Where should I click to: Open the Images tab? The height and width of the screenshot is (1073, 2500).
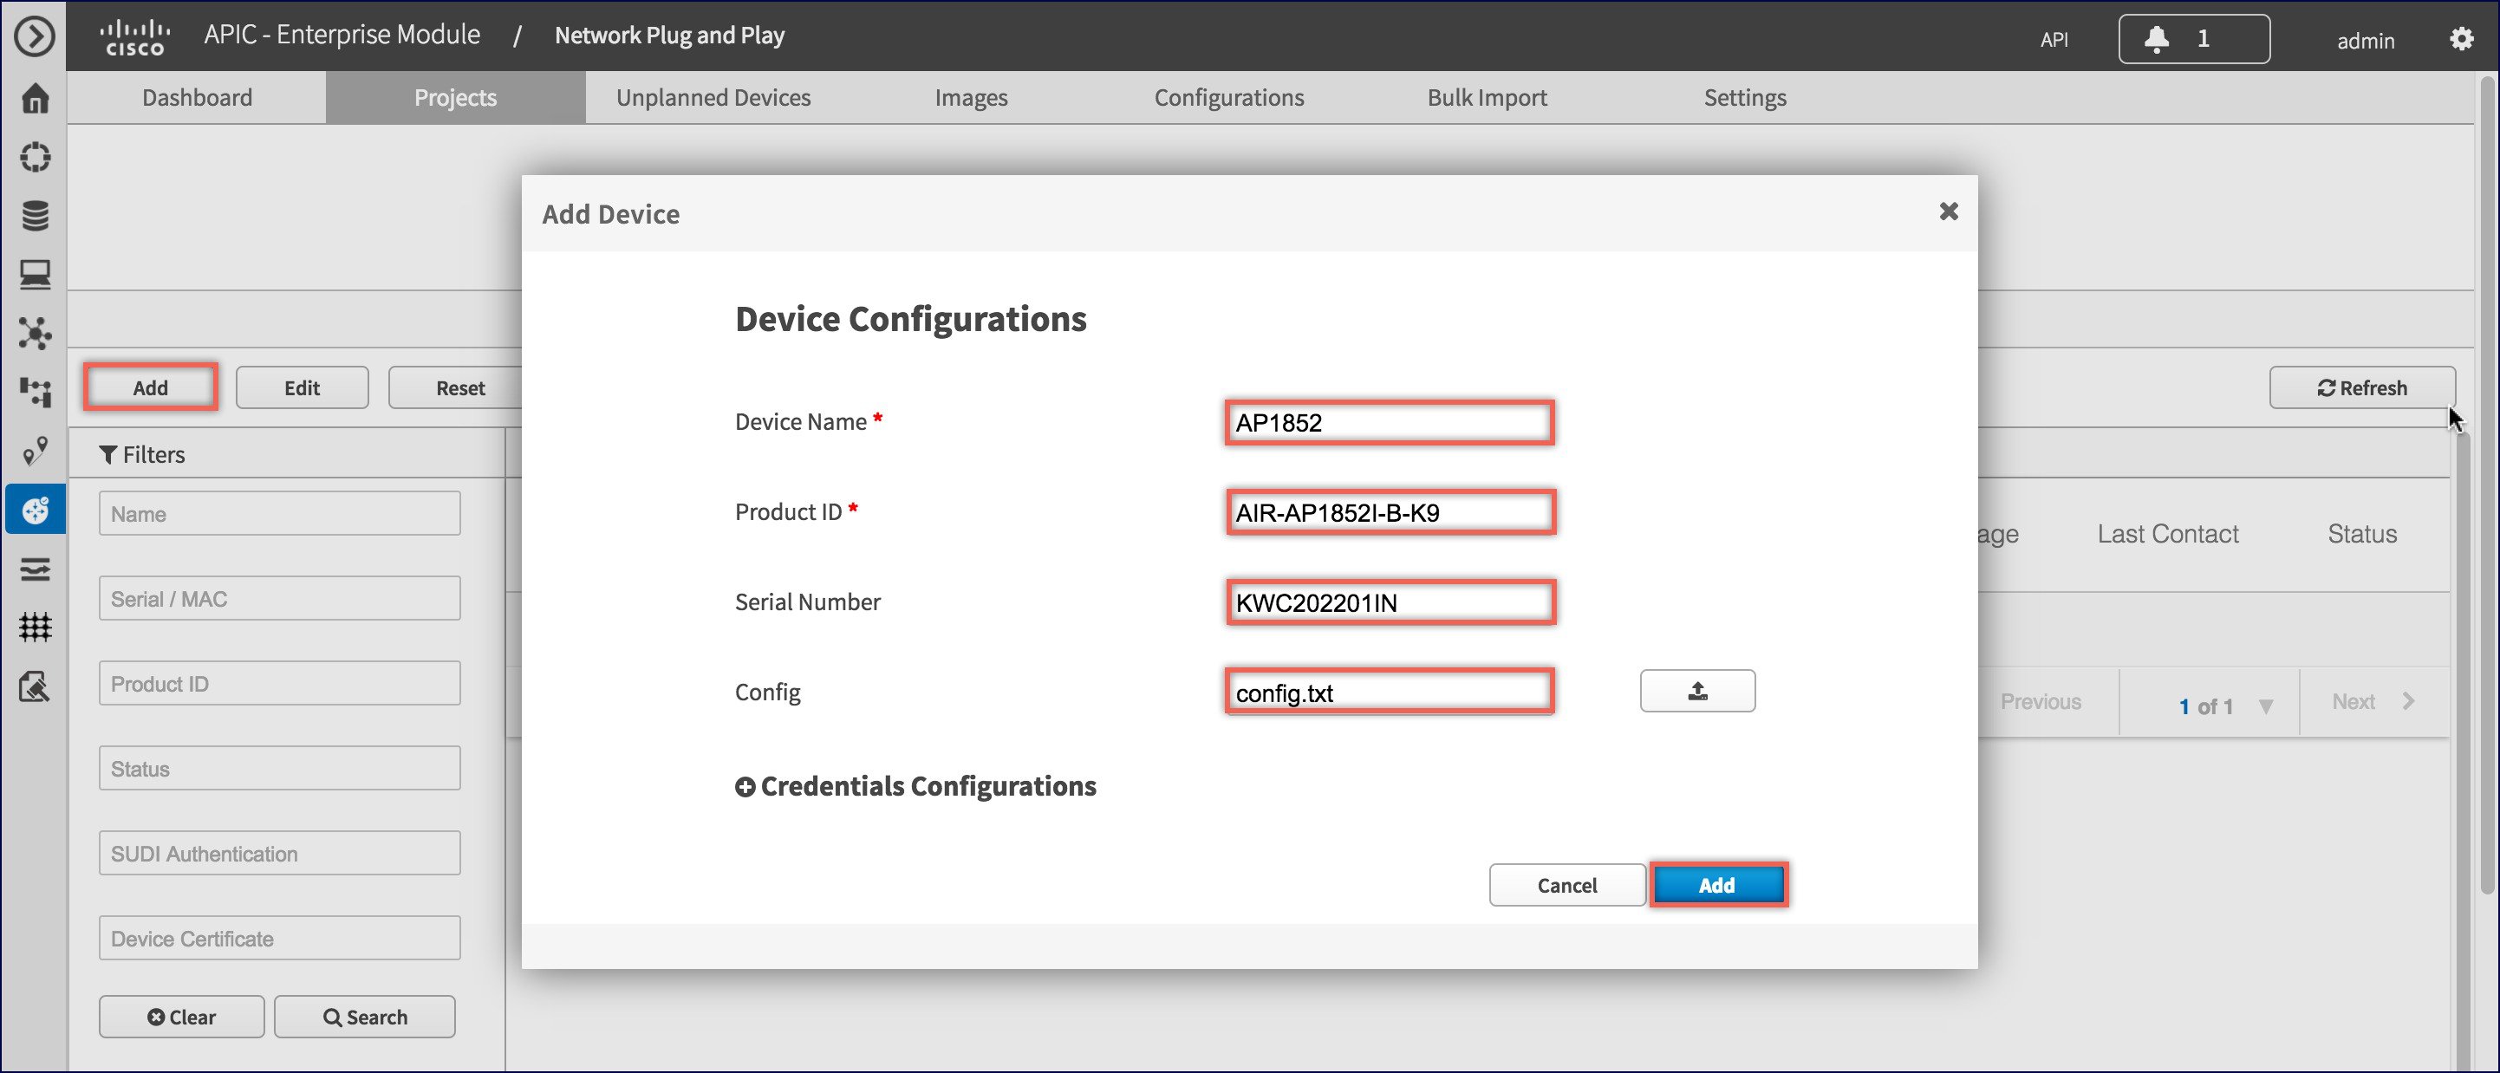click(971, 97)
